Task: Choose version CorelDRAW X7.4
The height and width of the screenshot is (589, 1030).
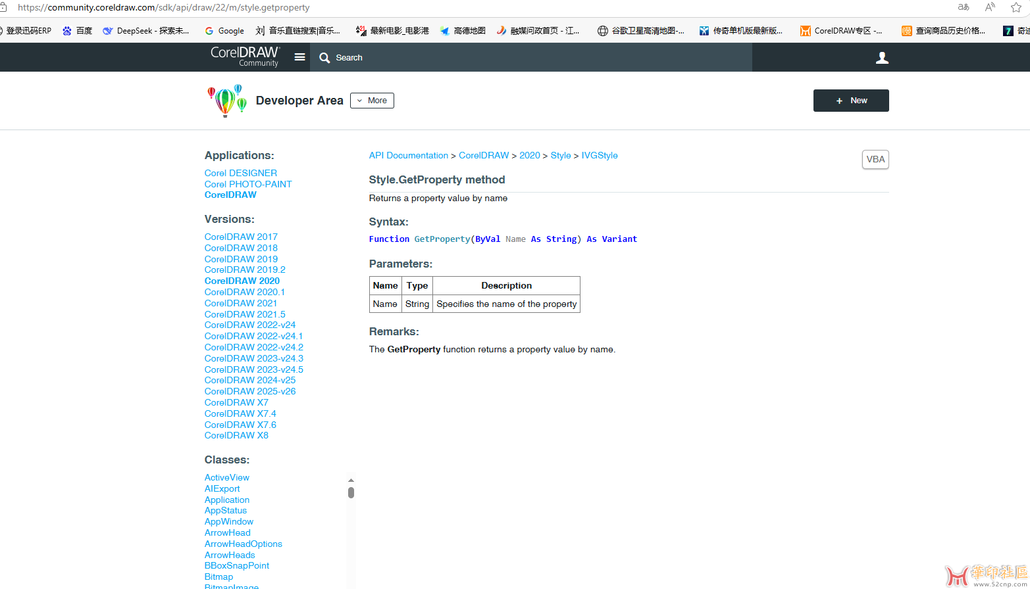Action: tap(240, 413)
